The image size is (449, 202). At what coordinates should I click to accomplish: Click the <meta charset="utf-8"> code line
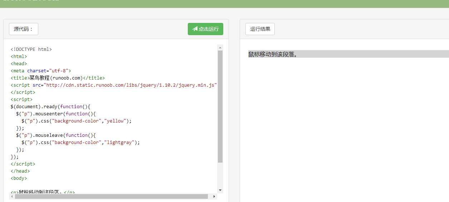point(41,71)
